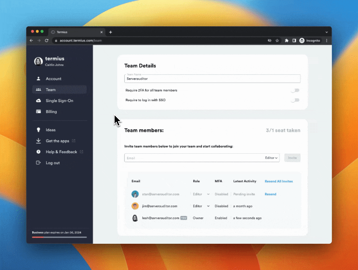Open Chrome three-dot menu
This screenshot has width=358, height=270.
coord(327,40)
